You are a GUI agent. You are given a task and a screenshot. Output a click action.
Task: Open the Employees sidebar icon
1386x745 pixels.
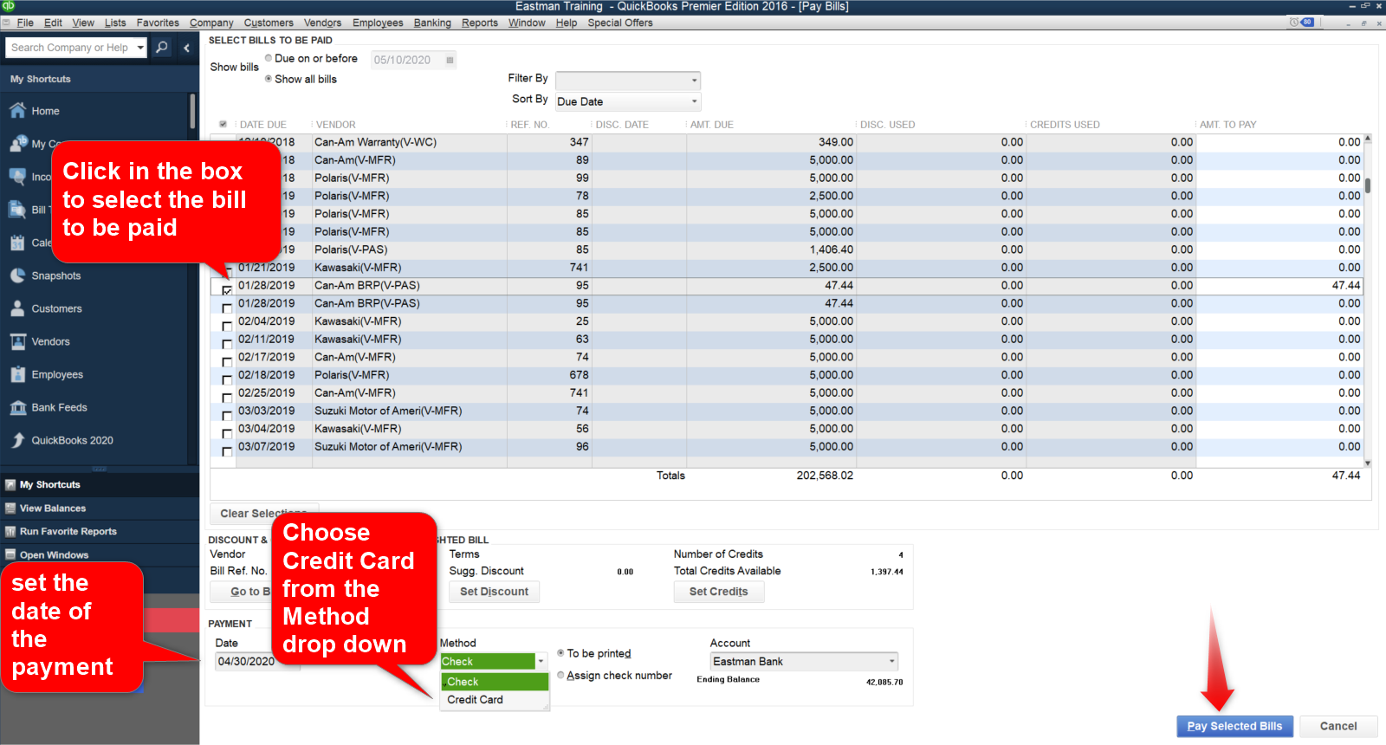17,374
